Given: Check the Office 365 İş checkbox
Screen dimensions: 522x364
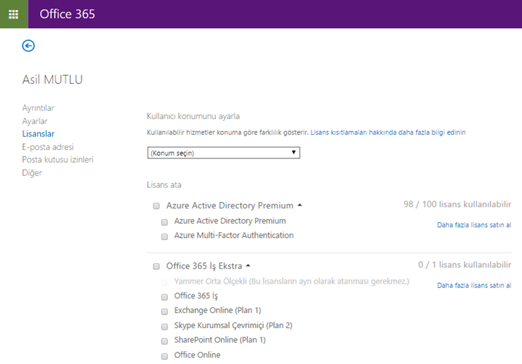Looking at the screenshot, I should click(x=164, y=297).
